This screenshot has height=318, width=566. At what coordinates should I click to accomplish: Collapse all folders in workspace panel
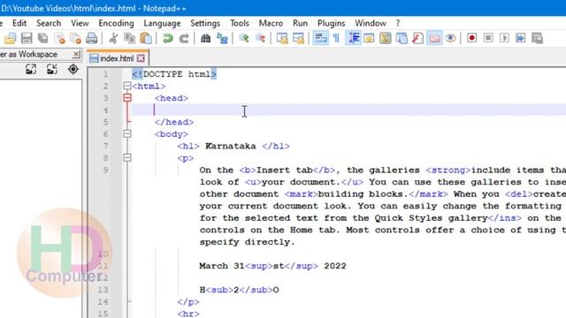click(x=52, y=69)
